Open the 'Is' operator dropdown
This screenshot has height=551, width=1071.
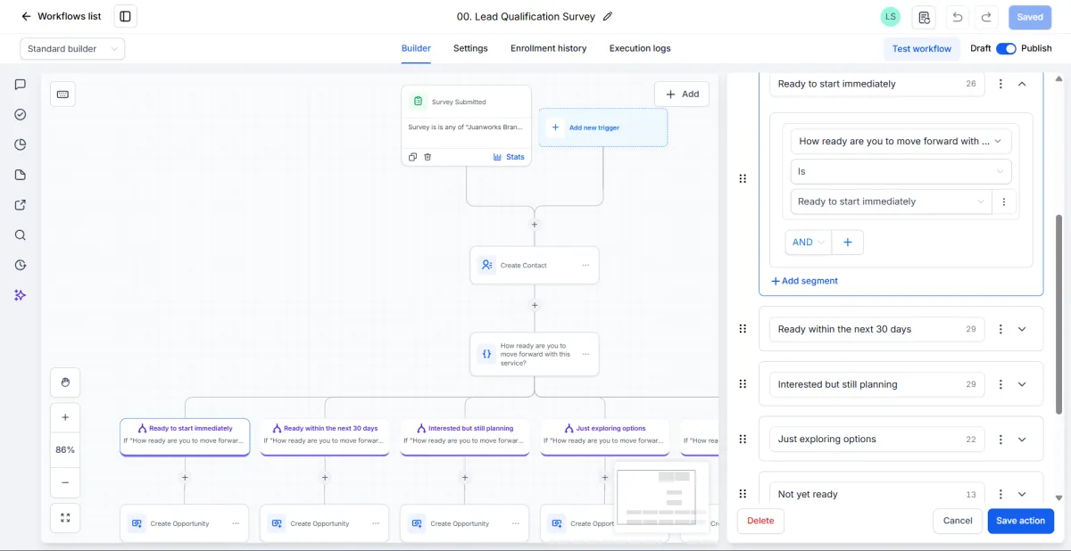pos(901,171)
